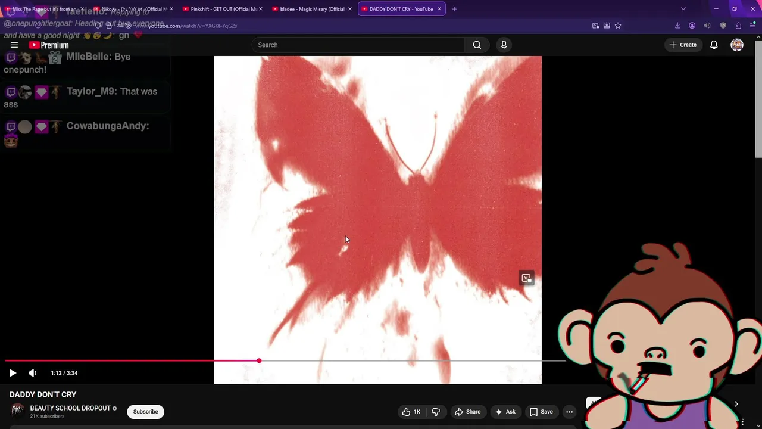
Task: Save the video to a playlist
Action: [x=541, y=412]
